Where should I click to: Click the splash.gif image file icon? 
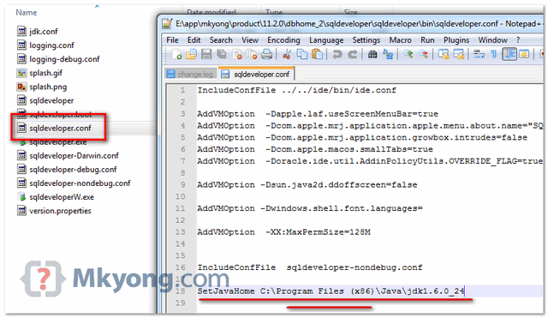tap(21, 73)
